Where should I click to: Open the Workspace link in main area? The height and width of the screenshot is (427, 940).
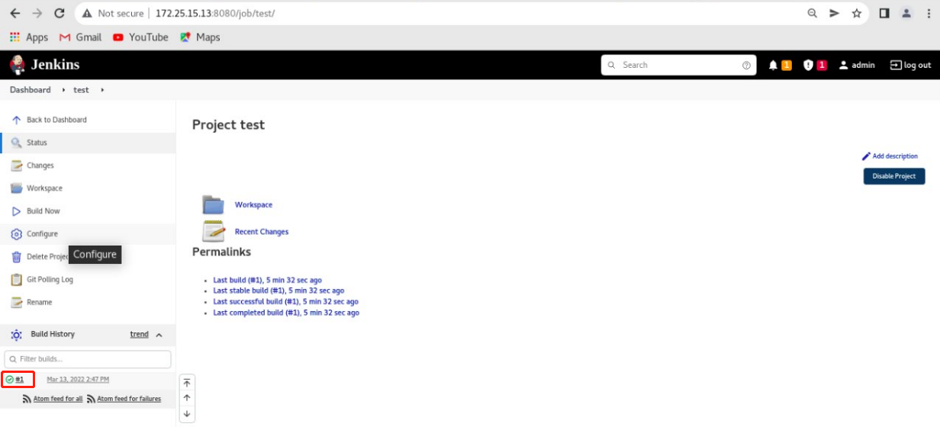(x=253, y=205)
